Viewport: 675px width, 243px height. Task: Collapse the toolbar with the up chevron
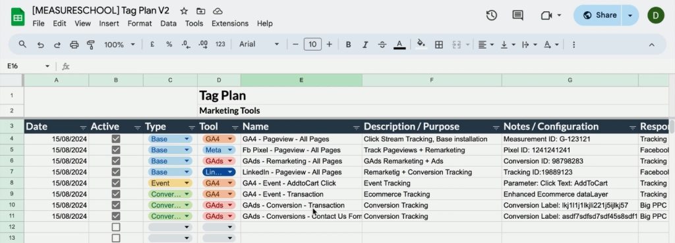click(651, 45)
